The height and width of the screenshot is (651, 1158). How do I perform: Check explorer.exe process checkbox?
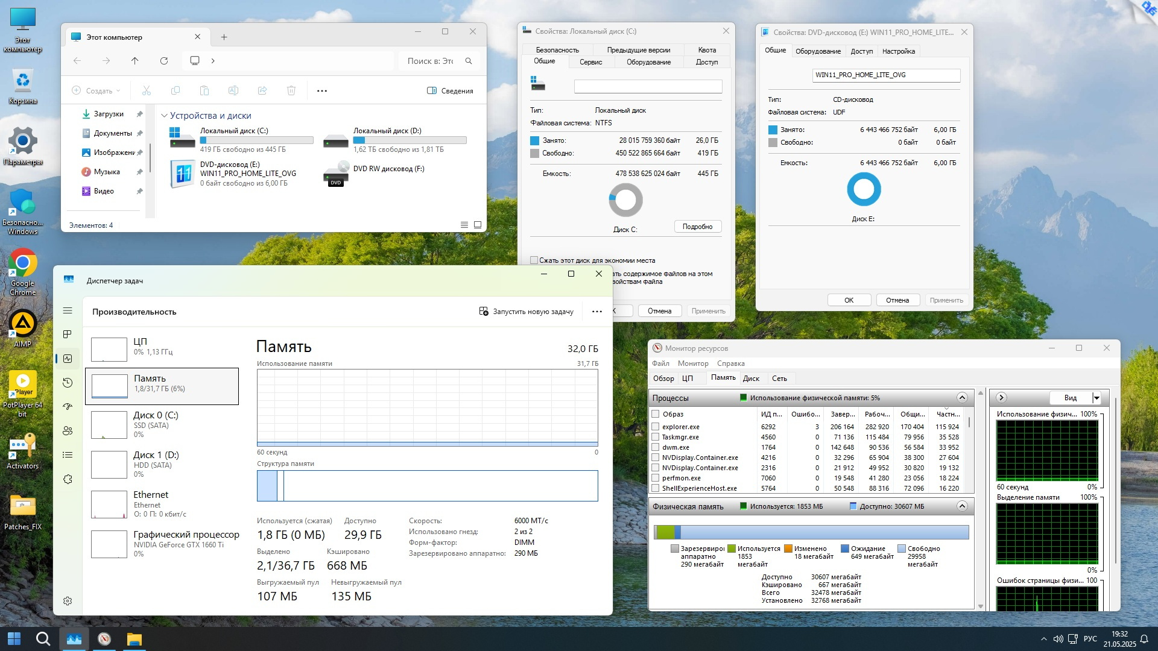pyautogui.click(x=656, y=427)
